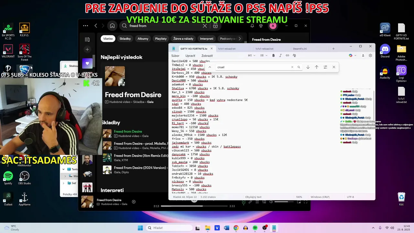Open Spotify friend activity

click(261, 26)
